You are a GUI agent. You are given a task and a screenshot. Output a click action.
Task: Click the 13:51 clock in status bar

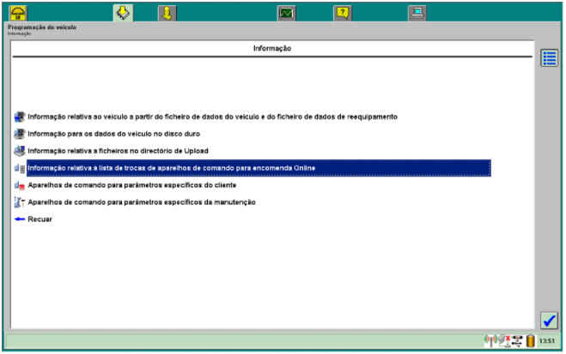pos(546,341)
